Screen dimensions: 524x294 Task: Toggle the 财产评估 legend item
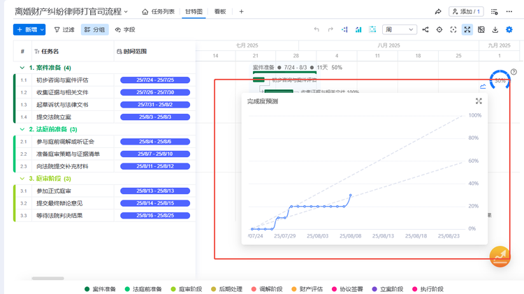click(307, 289)
